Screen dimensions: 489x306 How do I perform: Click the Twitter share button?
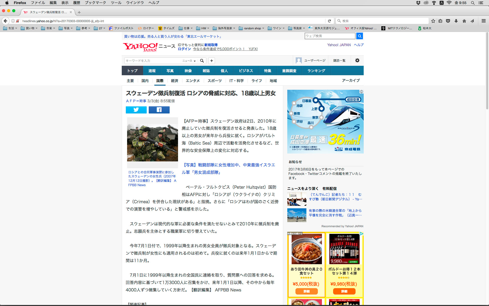136,110
